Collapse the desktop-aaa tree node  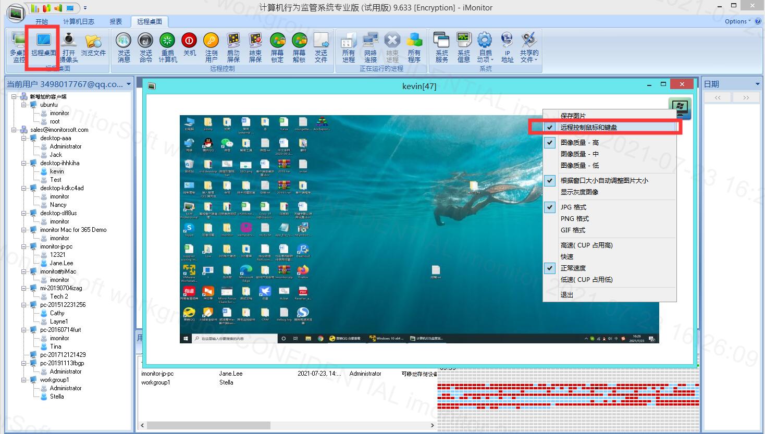[24, 138]
